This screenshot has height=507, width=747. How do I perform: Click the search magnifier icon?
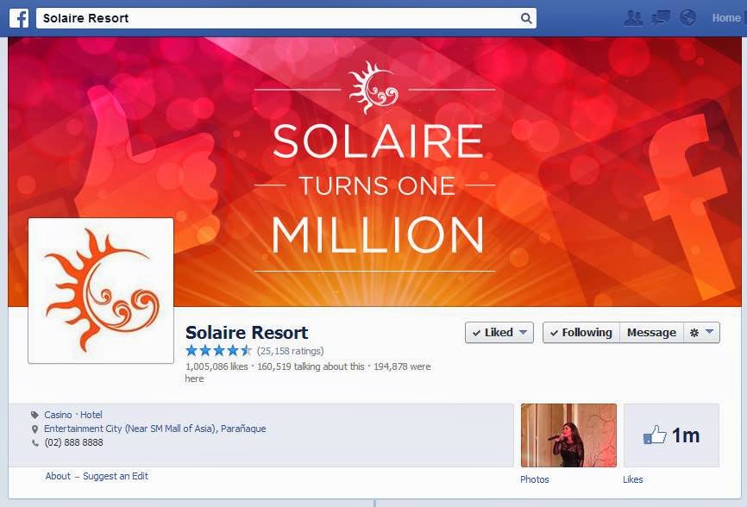click(526, 18)
